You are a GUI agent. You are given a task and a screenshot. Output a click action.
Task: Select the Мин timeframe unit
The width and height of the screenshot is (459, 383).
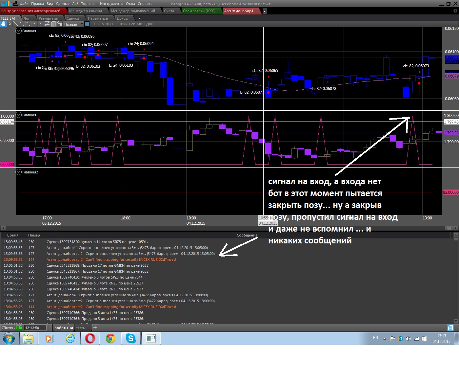tap(140, 24)
